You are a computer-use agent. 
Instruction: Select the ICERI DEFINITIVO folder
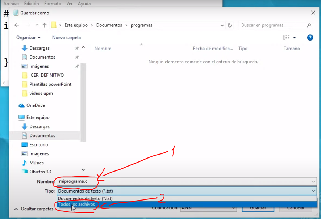(x=46, y=75)
